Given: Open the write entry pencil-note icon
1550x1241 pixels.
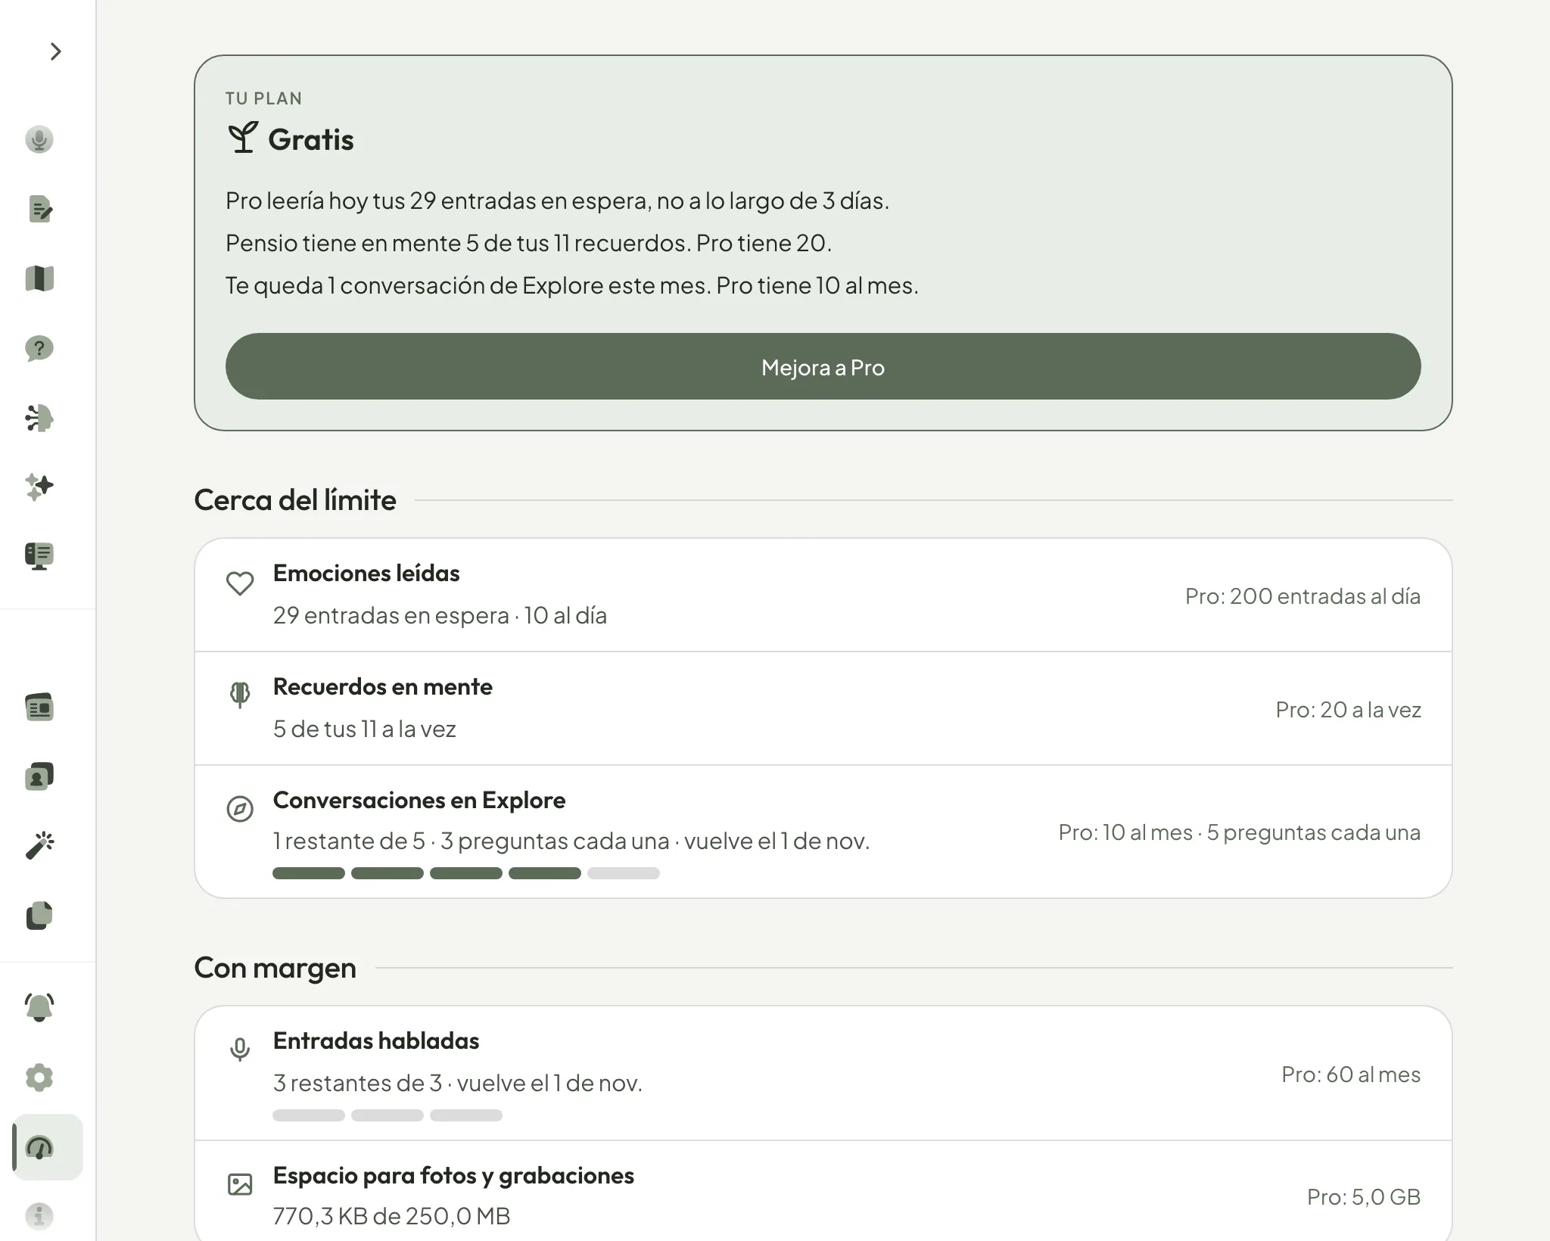Looking at the screenshot, I should pyautogui.click(x=39, y=210).
